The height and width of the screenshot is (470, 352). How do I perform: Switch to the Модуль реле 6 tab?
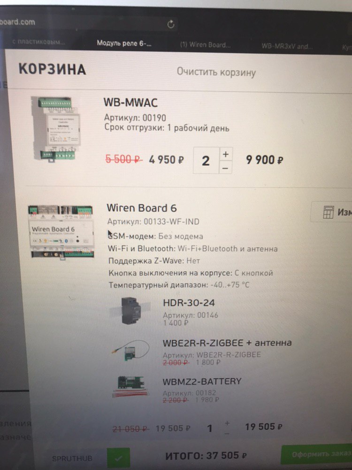tap(124, 43)
